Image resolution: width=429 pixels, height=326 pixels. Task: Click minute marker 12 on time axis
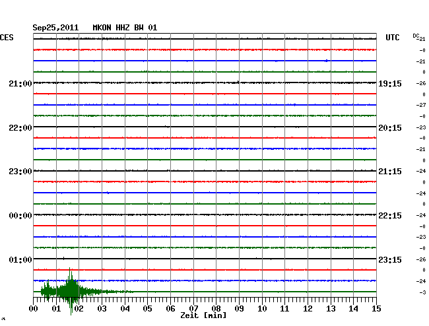pyautogui.click(x=308, y=309)
